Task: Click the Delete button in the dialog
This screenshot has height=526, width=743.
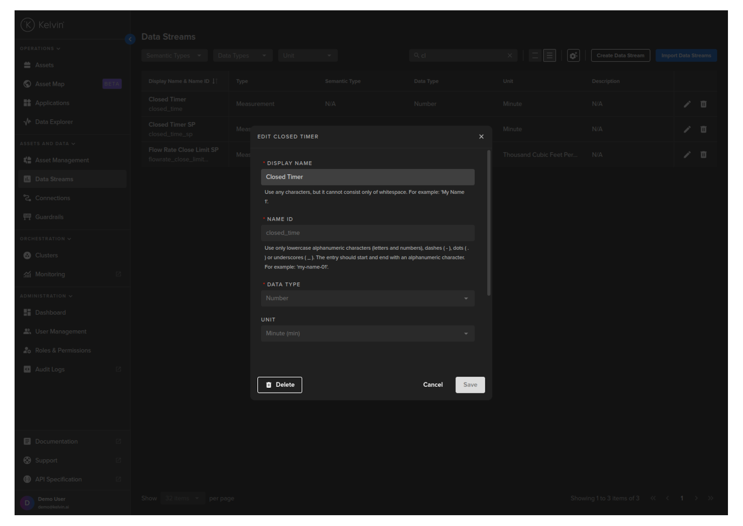Action: 280,385
